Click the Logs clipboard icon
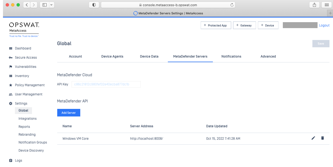 click(11, 161)
